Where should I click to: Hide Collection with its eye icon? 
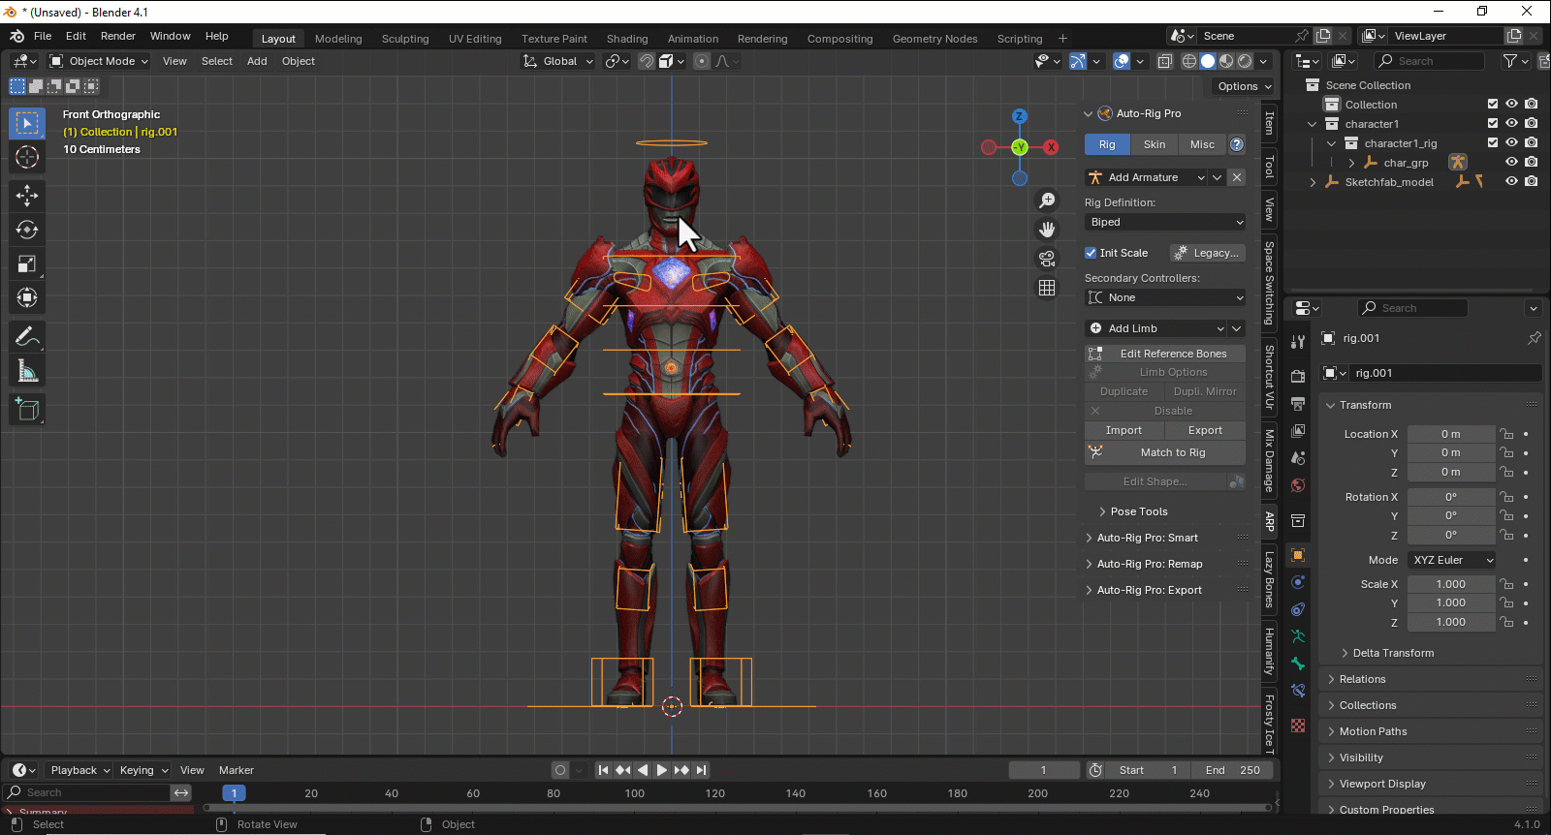coord(1511,105)
